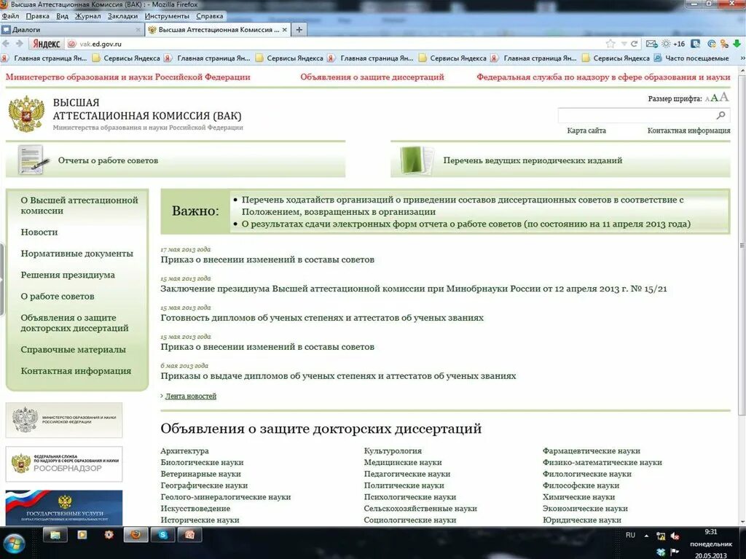Close the Высшая Аттестационная Комиссия tab
746x559 pixels.
click(x=285, y=30)
